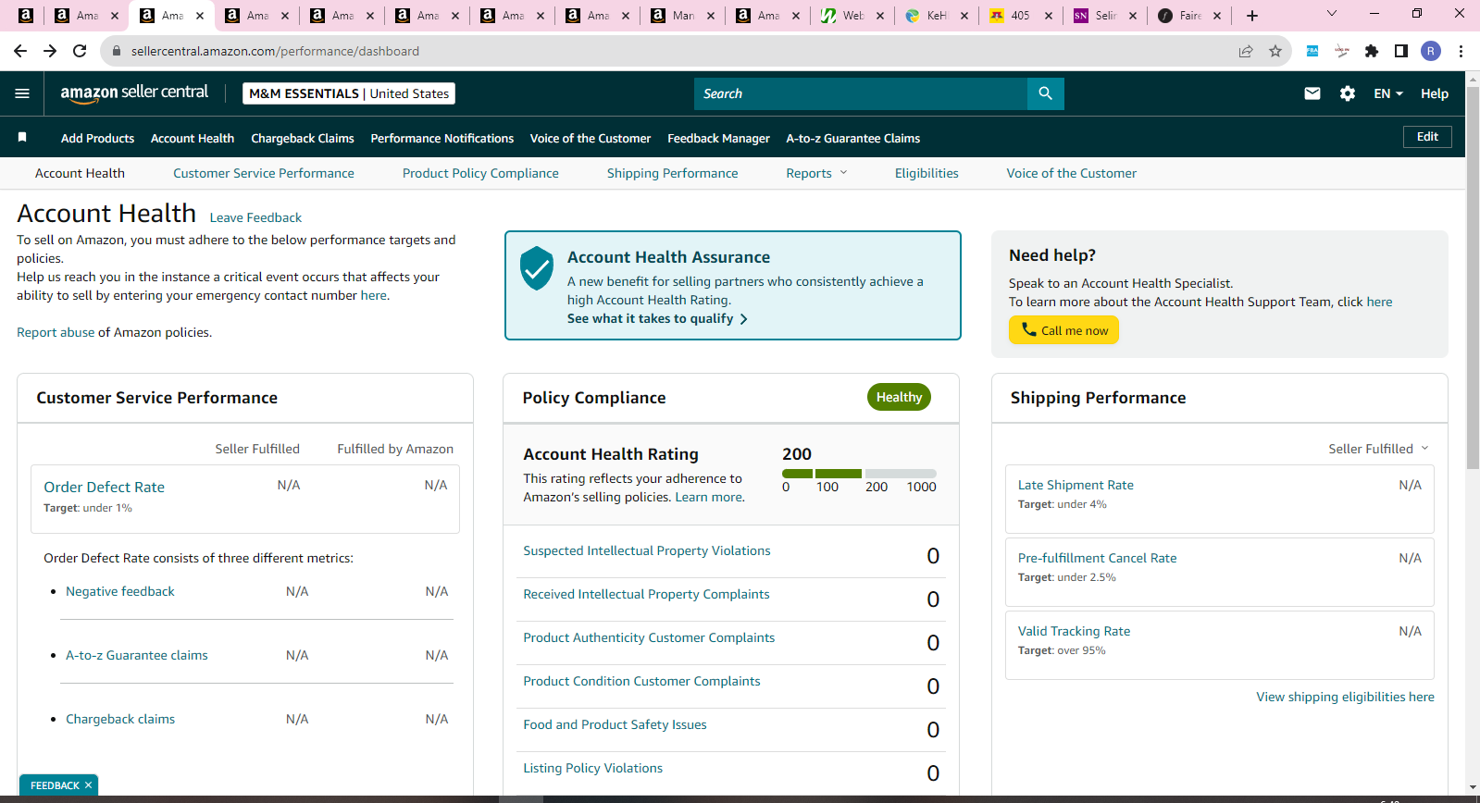Open the Chrome three-dot menu
1480x803 pixels.
pos(1461,51)
